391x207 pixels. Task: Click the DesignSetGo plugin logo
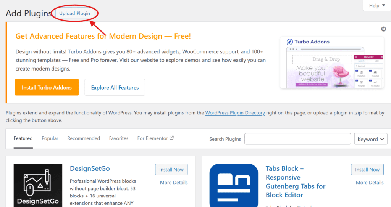(x=38, y=185)
